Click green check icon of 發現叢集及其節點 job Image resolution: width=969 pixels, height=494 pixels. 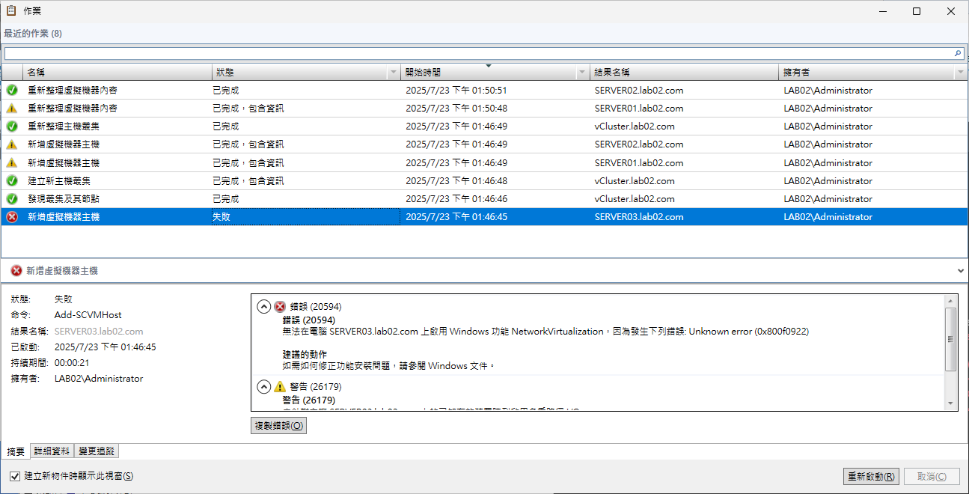tap(12, 199)
